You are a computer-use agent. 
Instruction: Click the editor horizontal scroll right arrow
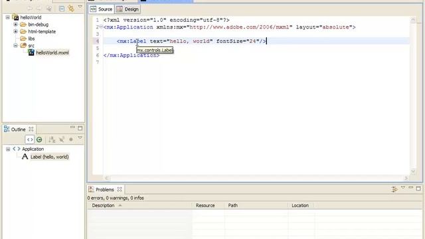(406, 178)
